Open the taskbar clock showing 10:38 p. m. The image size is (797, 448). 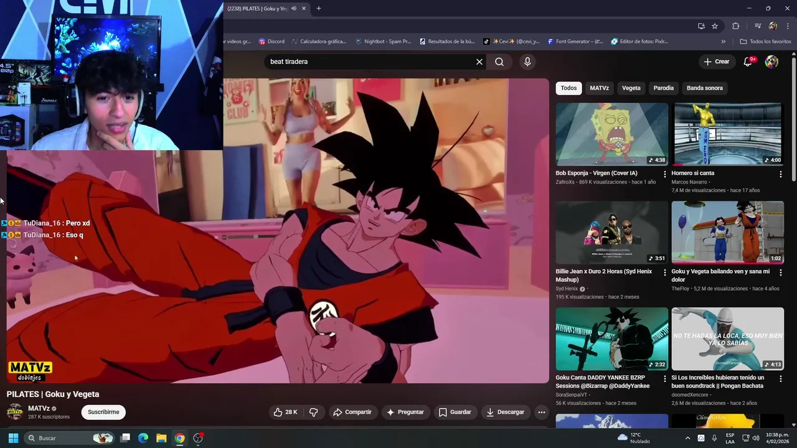[x=777, y=438]
